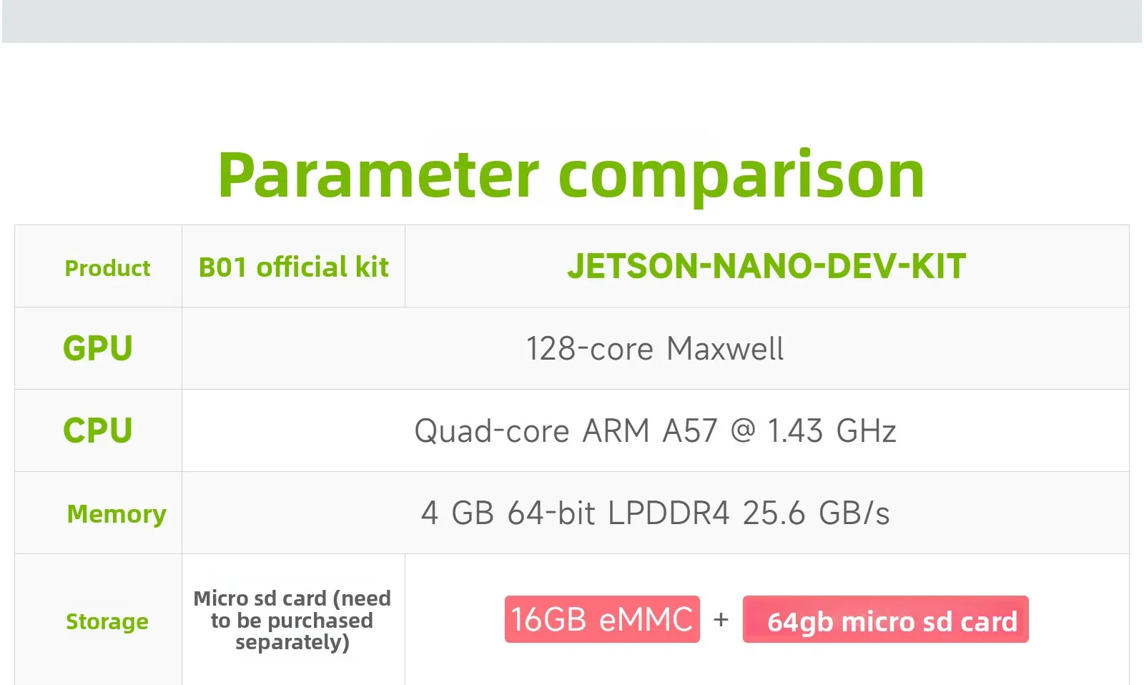The width and height of the screenshot is (1144, 685).
Task: Click the Product header cell
Action: pyautogui.click(x=107, y=268)
